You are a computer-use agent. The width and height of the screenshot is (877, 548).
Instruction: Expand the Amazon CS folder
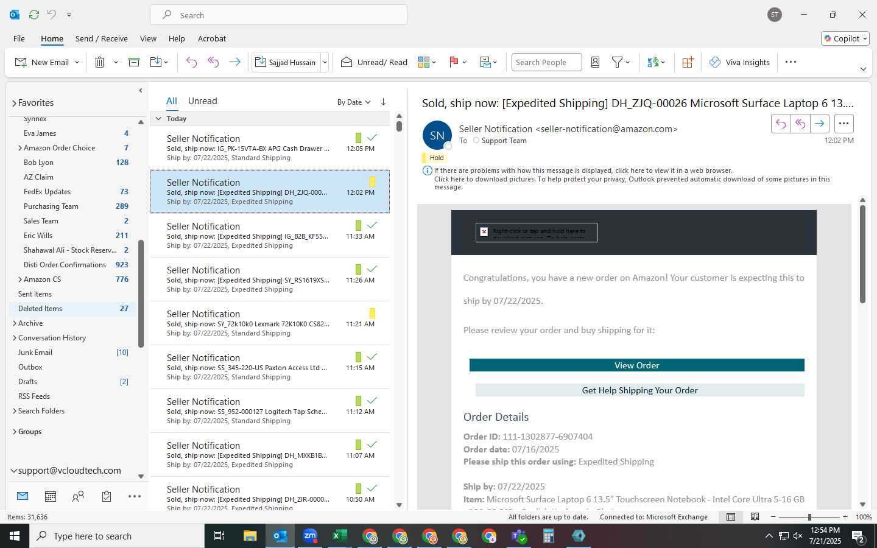[20, 279]
